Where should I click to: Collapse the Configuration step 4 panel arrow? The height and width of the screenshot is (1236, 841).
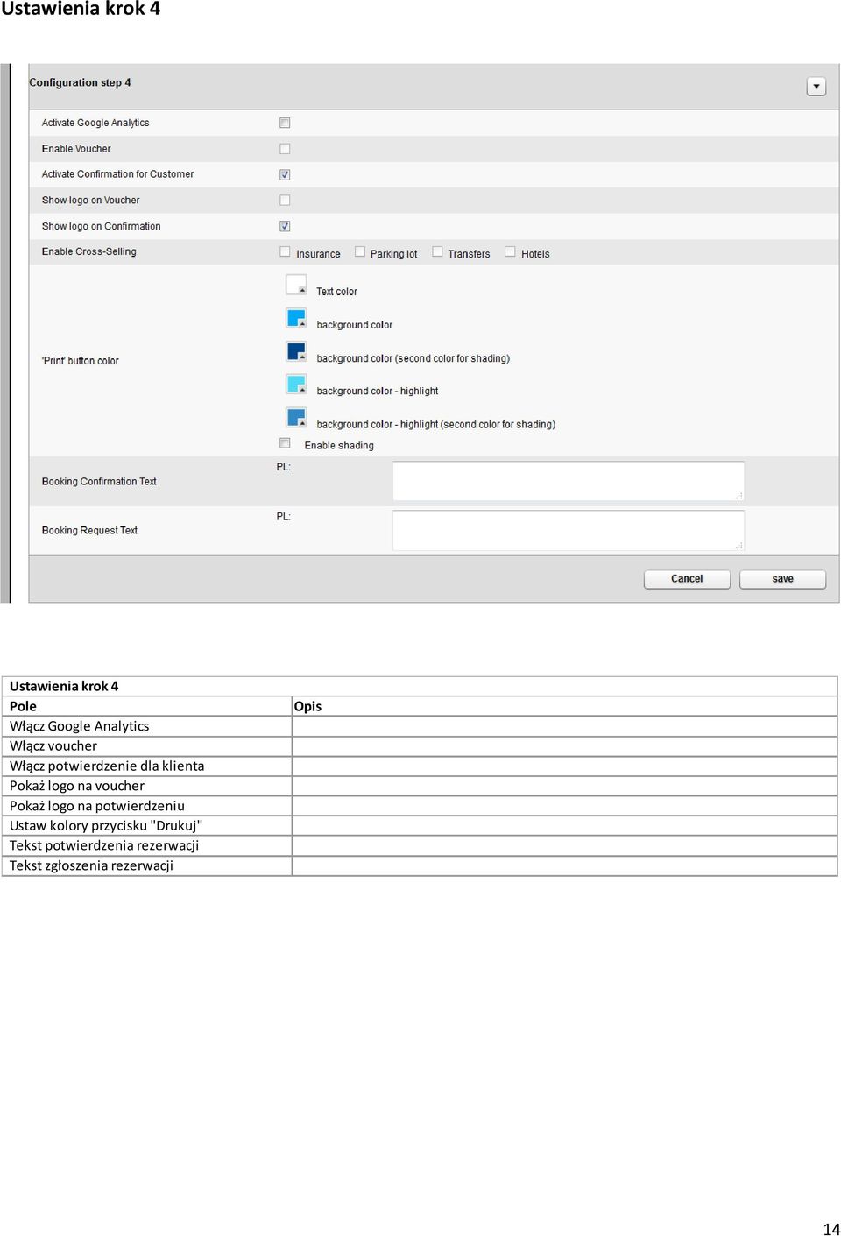click(x=816, y=87)
